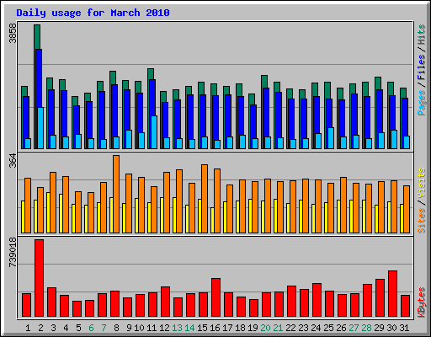This screenshot has height=337, width=431.
Task: Click the orange visits bar for day 15
Action: coord(205,199)
